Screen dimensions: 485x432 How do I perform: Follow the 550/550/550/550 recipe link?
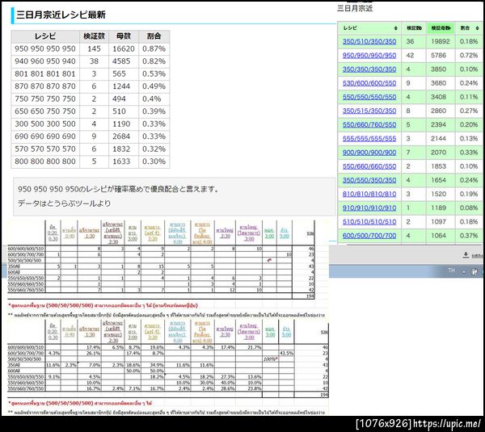pos(369,97)
